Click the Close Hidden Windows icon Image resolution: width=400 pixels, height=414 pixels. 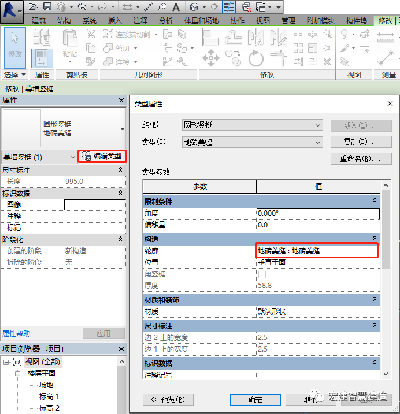click(247, 7)
